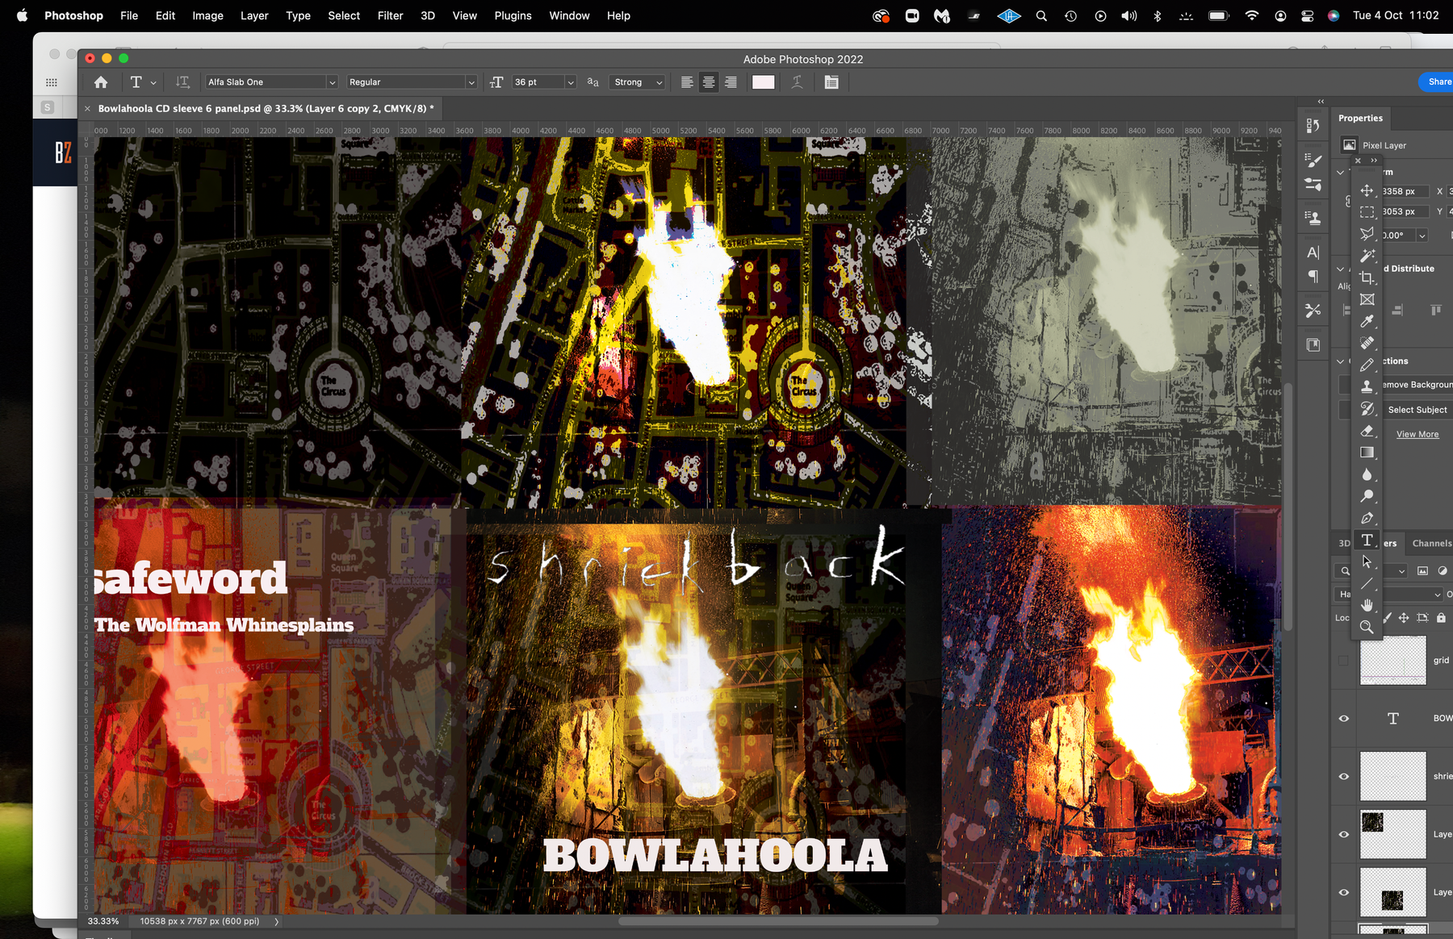
Task: Open the Paragraph panel icon
Action: 1313,277
